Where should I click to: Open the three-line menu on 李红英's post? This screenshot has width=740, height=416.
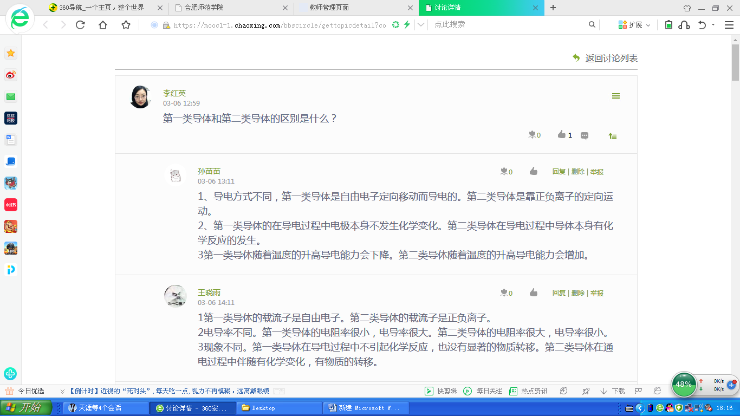pyautogui.click(x=615, y=96)
